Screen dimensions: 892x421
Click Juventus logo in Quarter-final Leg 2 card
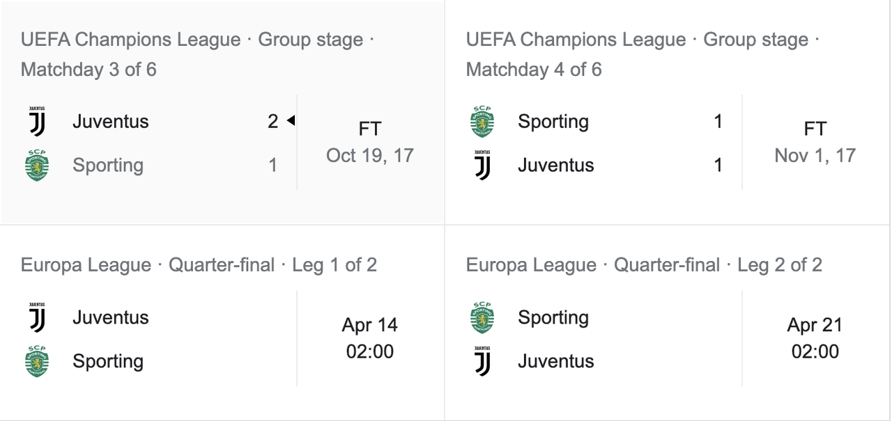pyautogui.click(x=482, y=362)
